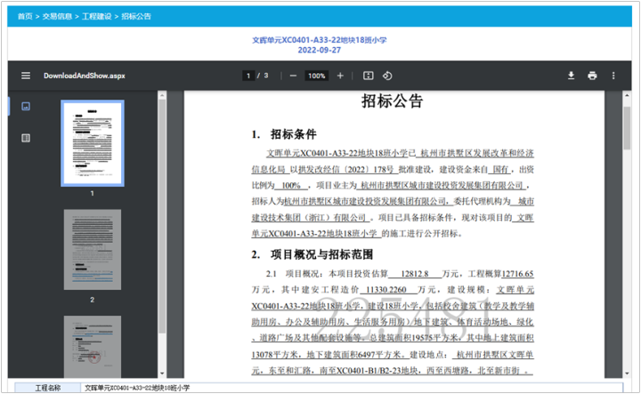Click heading 2. 项目概况与招标范围
The height and width of the screenshot is (394, 641).
tap(312, 254)
